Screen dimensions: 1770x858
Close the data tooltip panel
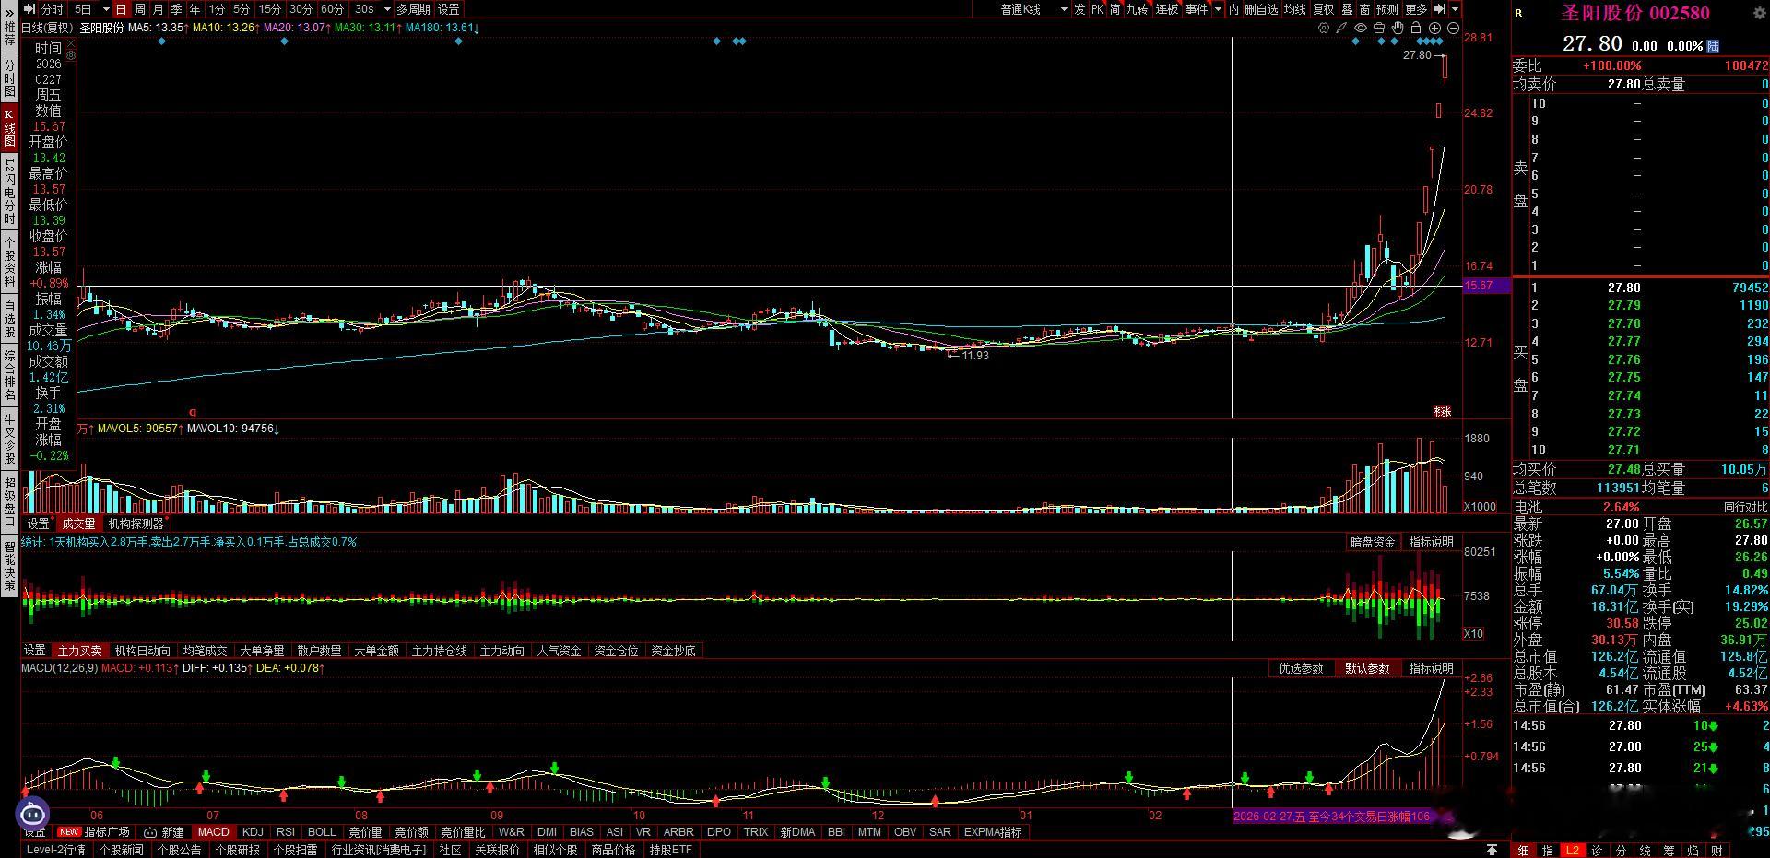point(71,42)
